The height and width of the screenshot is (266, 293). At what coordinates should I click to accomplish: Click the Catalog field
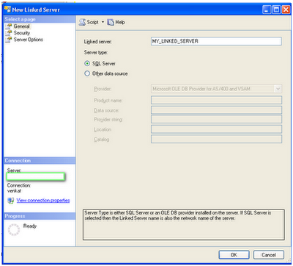coord(216,139)
